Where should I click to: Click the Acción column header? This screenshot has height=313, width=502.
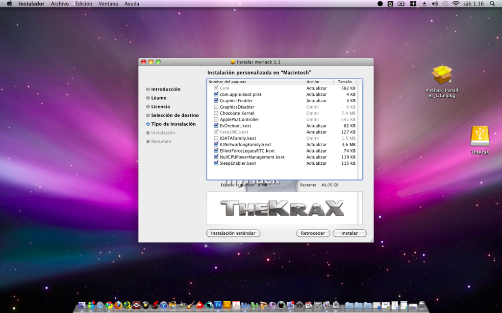click(x=319, y=82)
